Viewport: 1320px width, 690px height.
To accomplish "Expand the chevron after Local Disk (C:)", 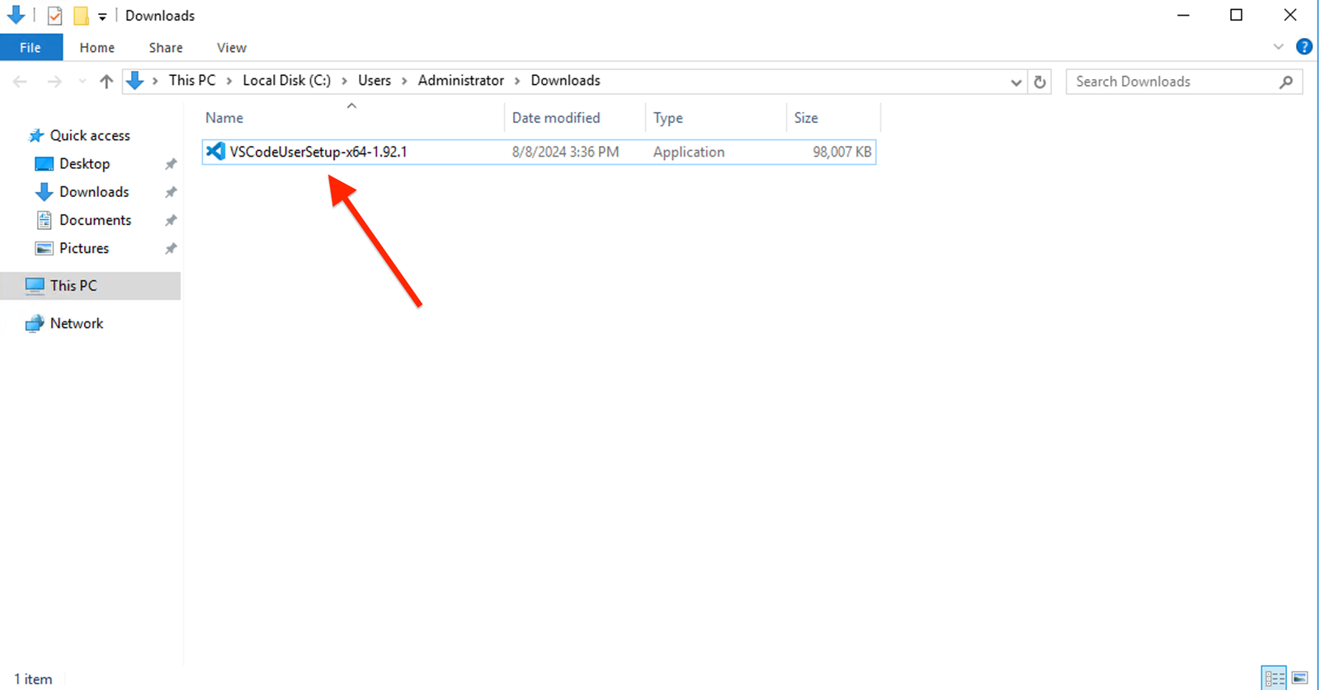I will [x=345, y=81].
